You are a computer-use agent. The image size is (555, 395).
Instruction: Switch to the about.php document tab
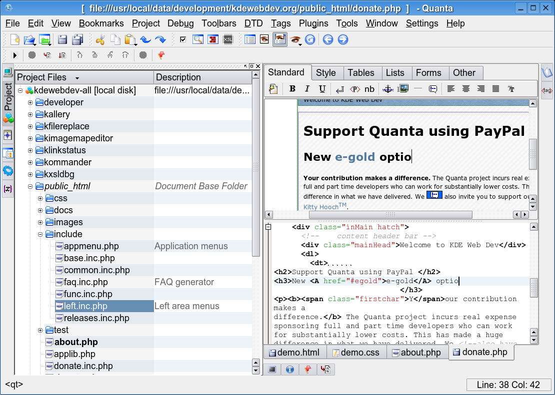(x=416, y=353)
